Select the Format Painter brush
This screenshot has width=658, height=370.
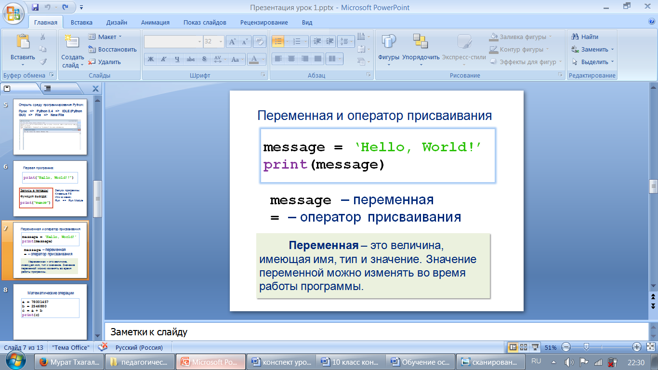[x=43, y=62]
